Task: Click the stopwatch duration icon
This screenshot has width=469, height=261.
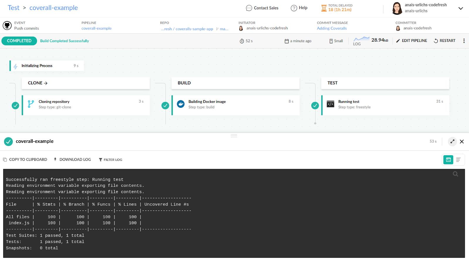Action: (242, 41)
